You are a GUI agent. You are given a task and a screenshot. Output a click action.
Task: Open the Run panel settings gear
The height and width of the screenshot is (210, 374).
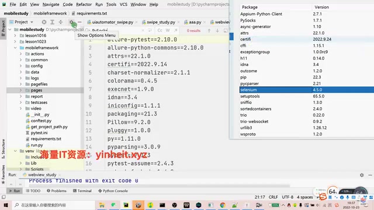pyautogui.click(x=362, y=175)
